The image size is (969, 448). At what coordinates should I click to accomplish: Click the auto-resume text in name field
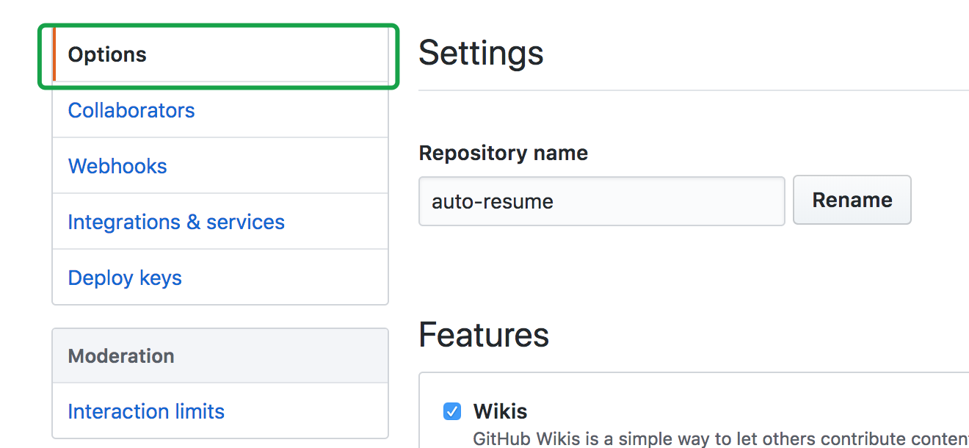(x=493, y=201)
